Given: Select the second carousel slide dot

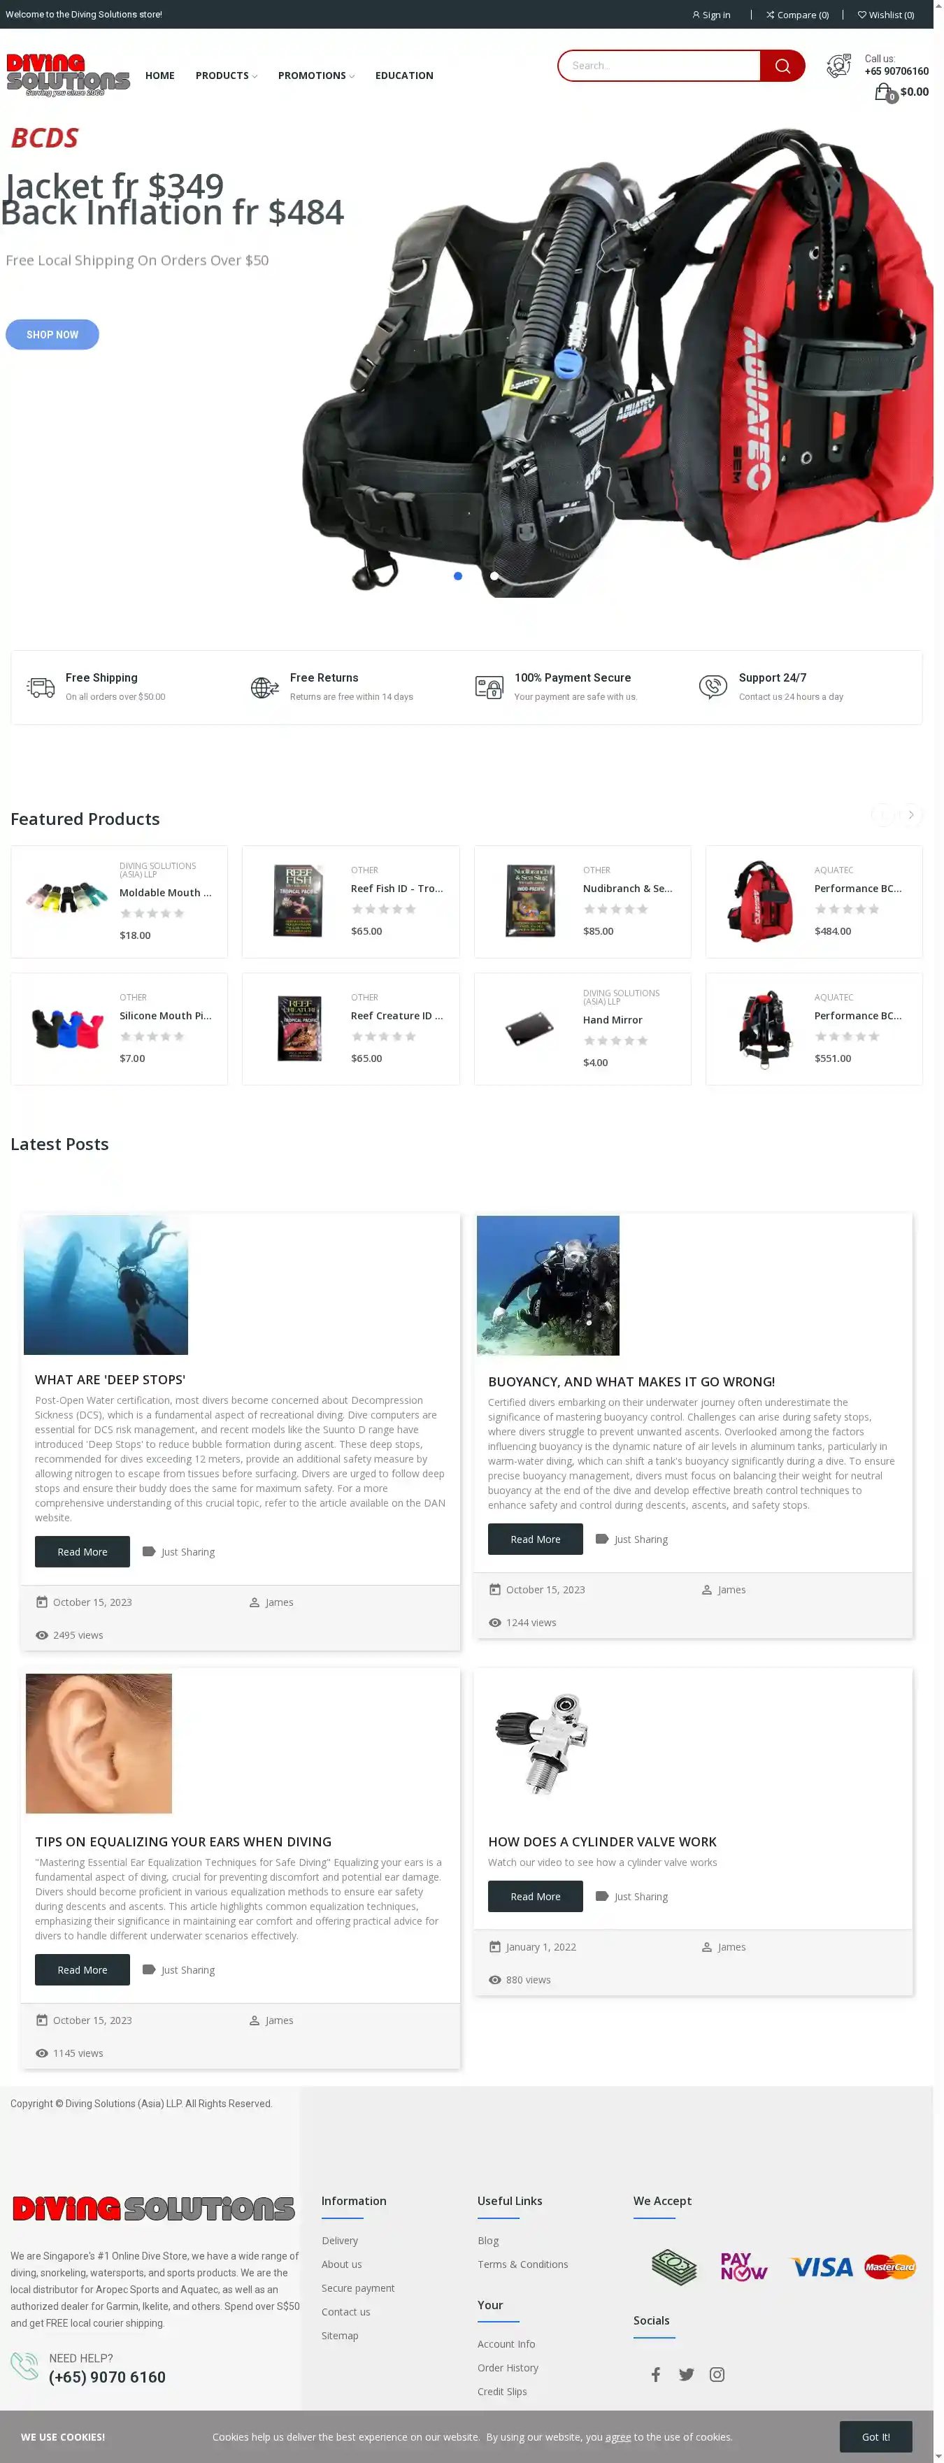Looking at the screenshot, I should 494,575.
